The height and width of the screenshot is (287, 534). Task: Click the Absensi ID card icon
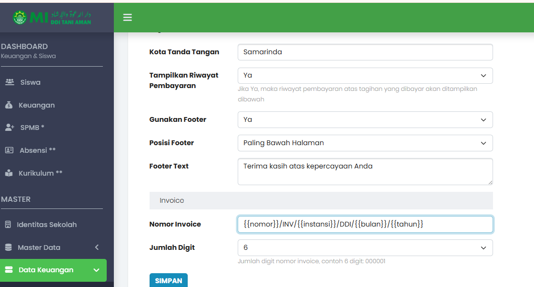pos(9,150)
